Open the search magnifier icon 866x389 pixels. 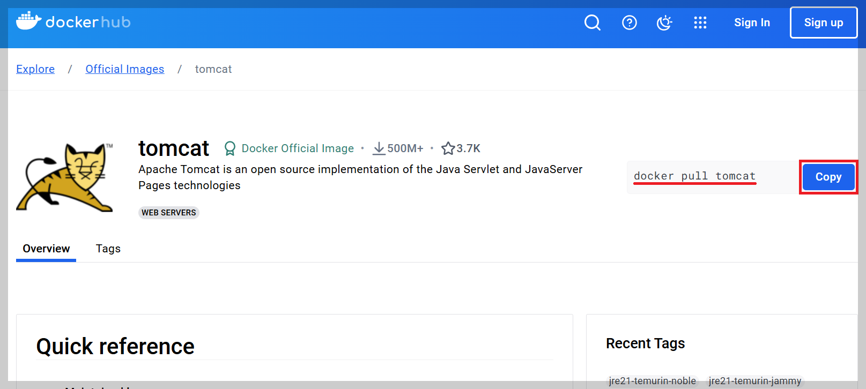tap(593, 23)
